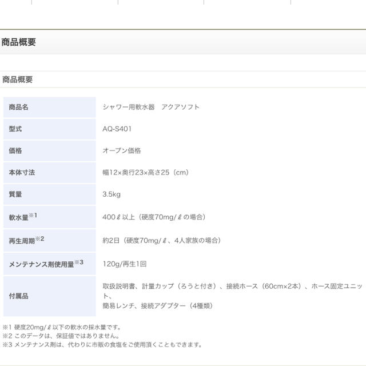This screenshot has height=366, width=366.
Task: Click the large 商品概要 section header
Action: [19, 42]
